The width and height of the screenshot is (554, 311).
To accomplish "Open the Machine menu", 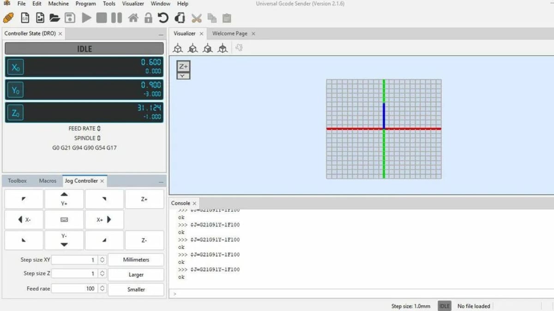I will pos(58,4).
